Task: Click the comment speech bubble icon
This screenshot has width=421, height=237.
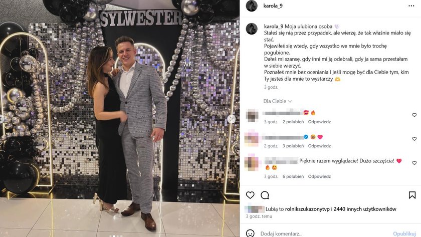Action: tap(265, 195)
